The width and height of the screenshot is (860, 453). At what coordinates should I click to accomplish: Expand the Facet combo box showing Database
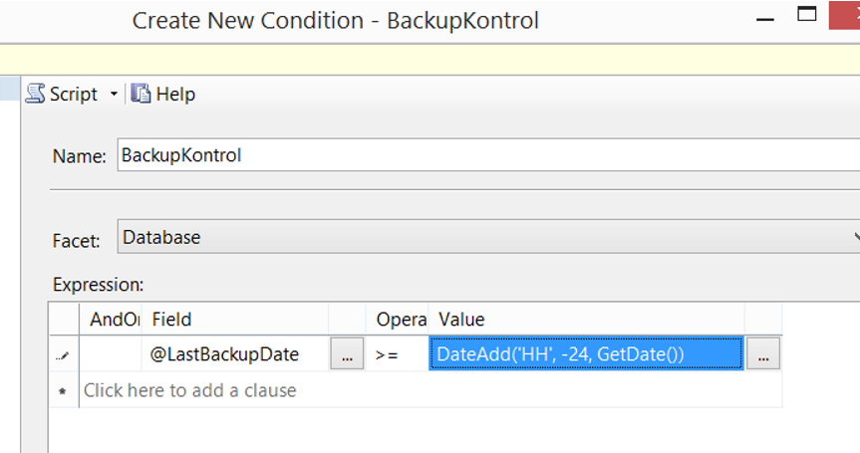(488, 237)
